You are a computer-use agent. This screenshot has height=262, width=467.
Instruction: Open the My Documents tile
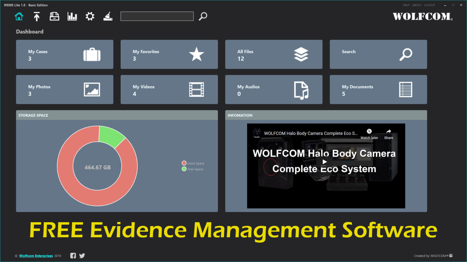click(378, 90)
